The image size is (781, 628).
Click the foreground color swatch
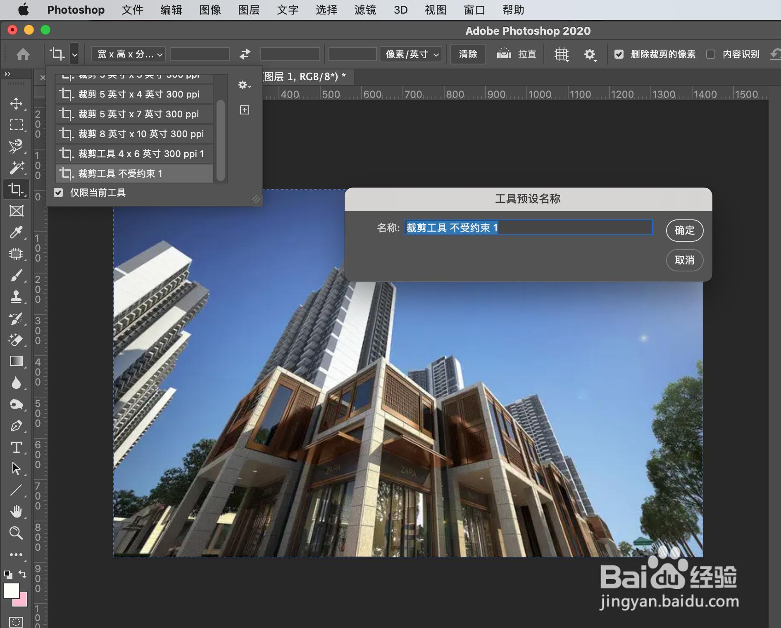click(11, 590)
